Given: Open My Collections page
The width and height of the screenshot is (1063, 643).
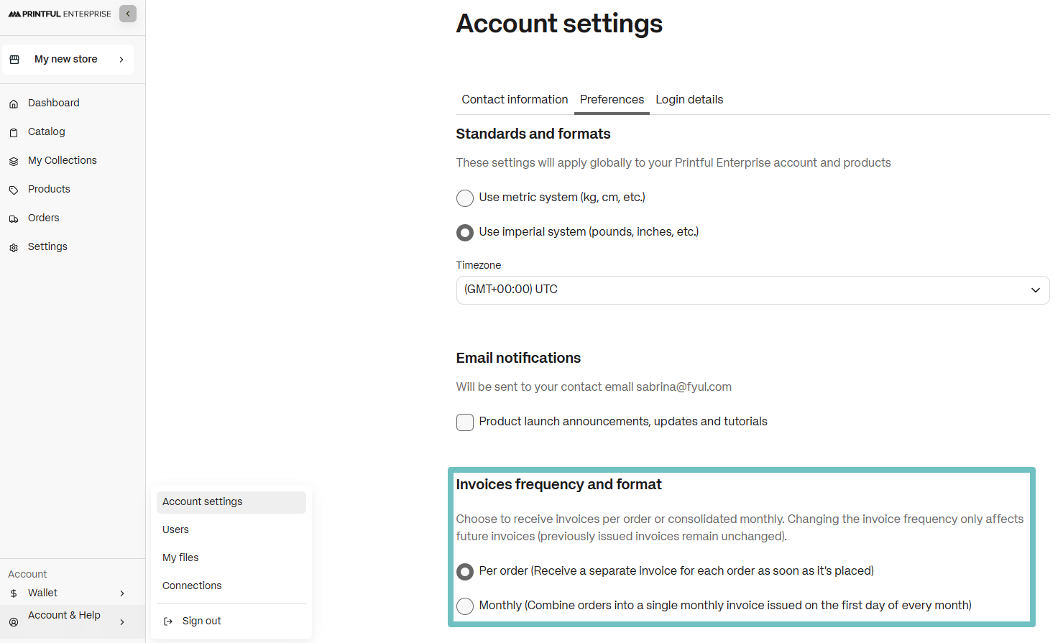Looking at the screenshot, I should (63, 160).
